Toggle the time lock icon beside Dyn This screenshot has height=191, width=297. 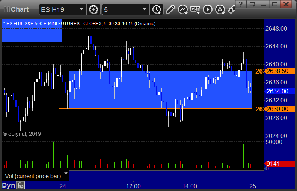(20, 185)
